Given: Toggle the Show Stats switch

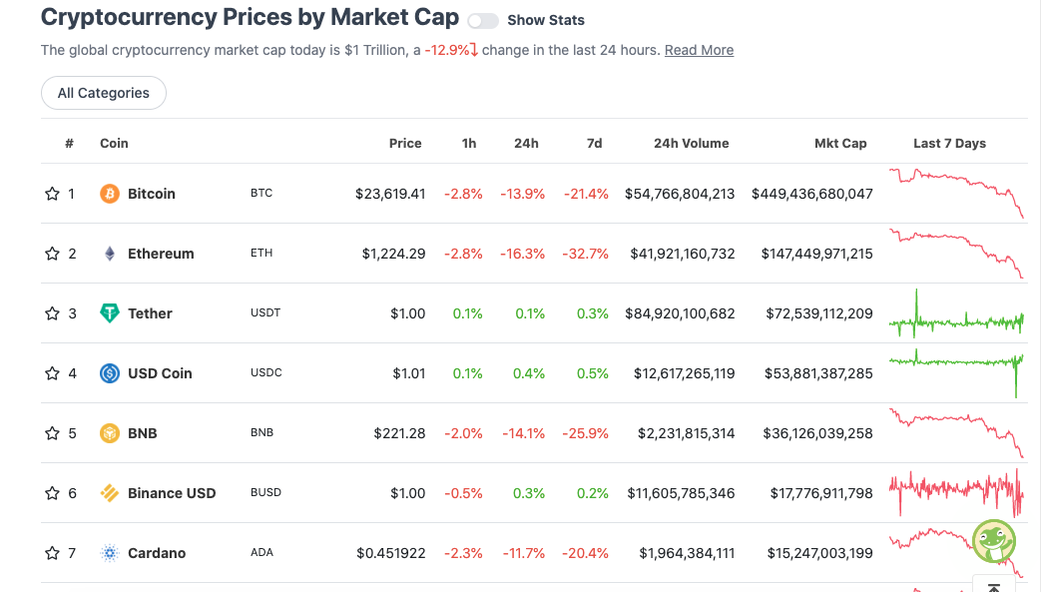Looking at the screenshot, I should pyautogui.click(x=483, y=21).
